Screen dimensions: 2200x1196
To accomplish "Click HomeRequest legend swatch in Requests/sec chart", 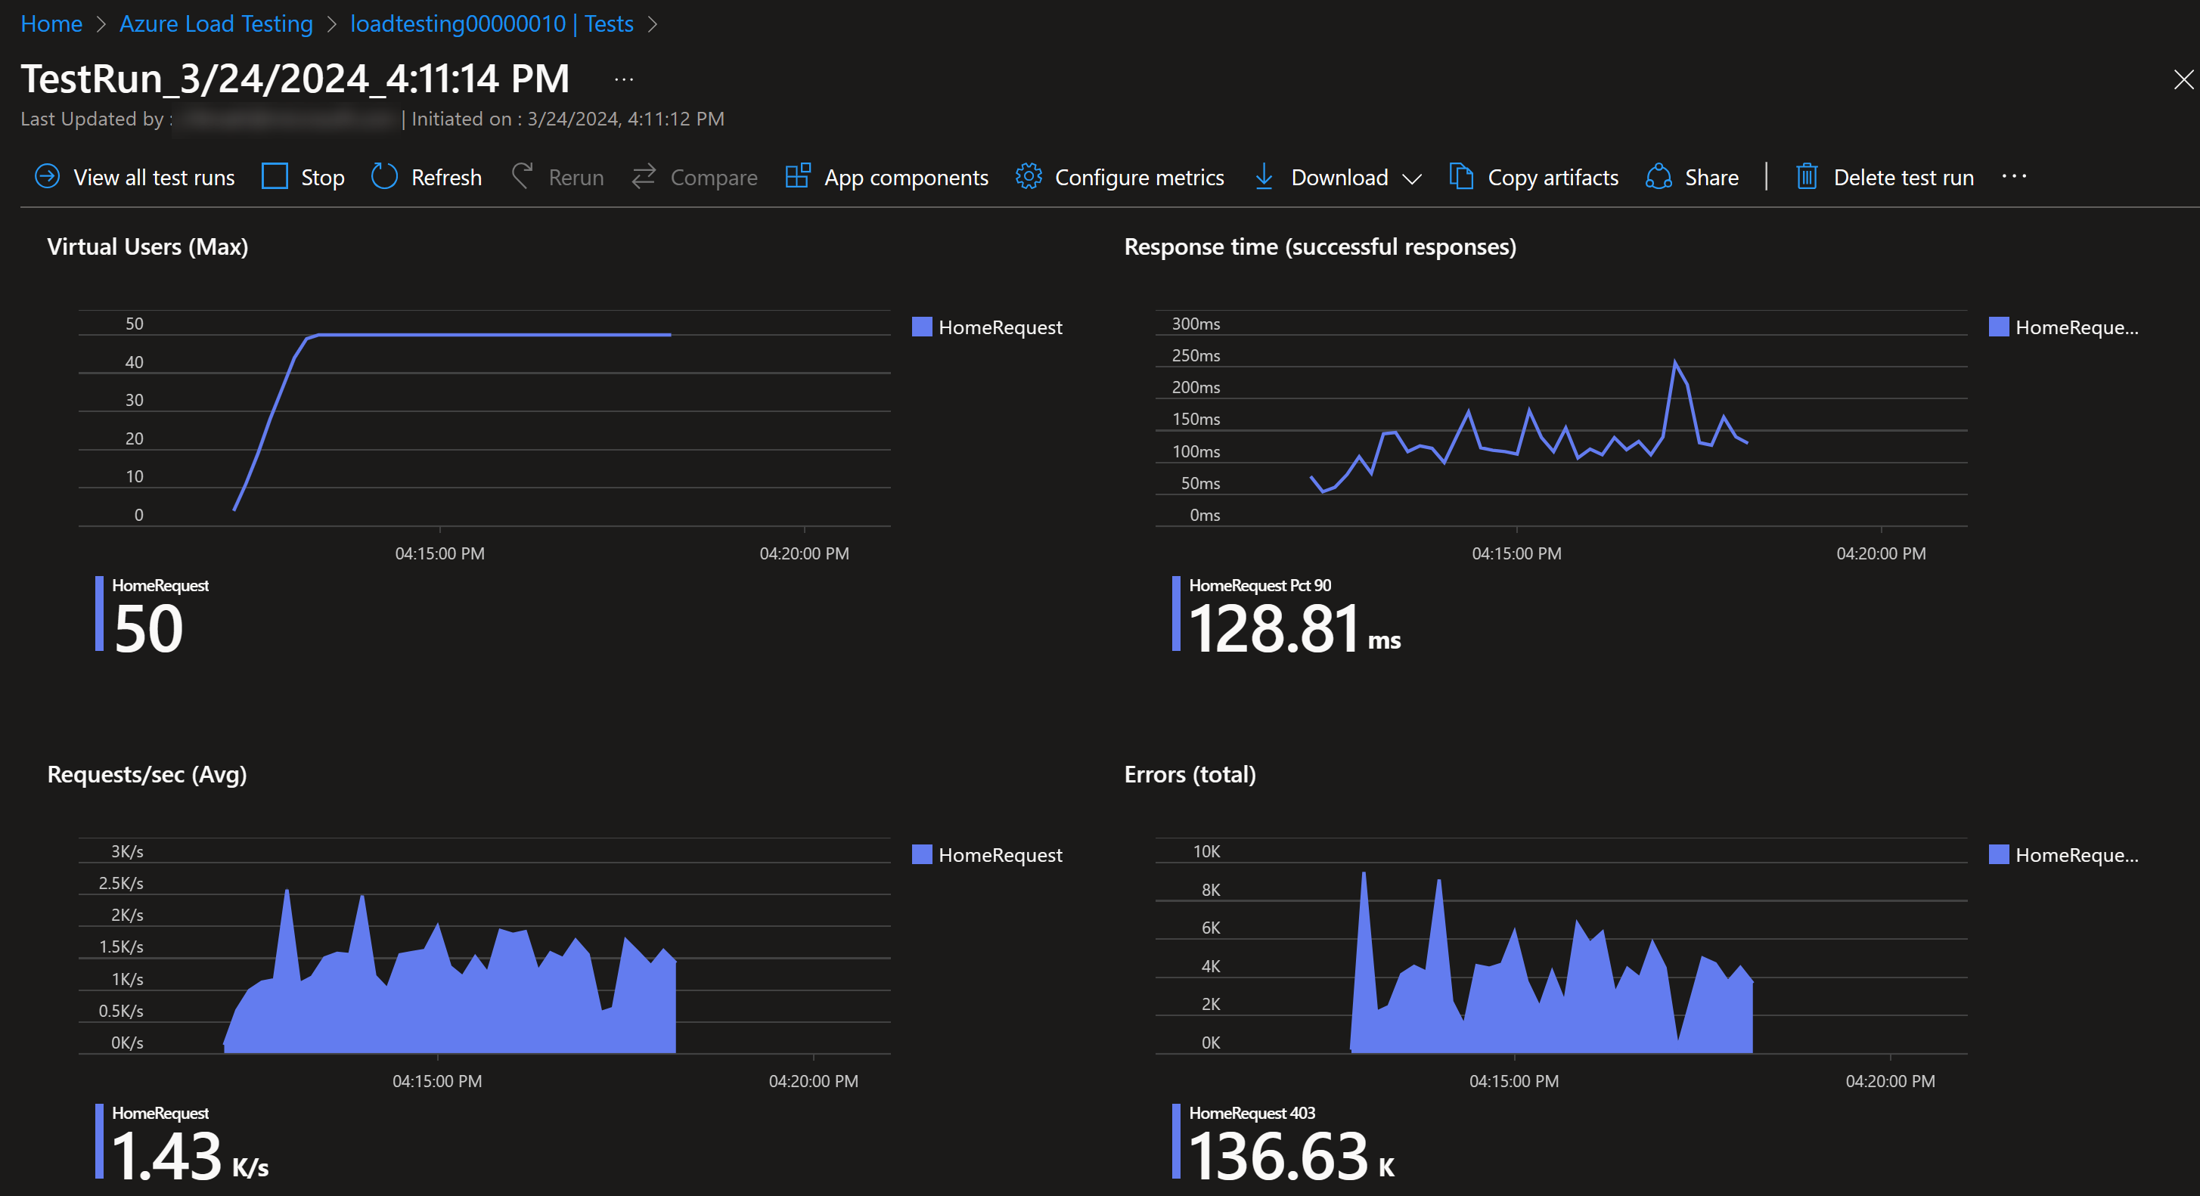I will click(921, 854).
